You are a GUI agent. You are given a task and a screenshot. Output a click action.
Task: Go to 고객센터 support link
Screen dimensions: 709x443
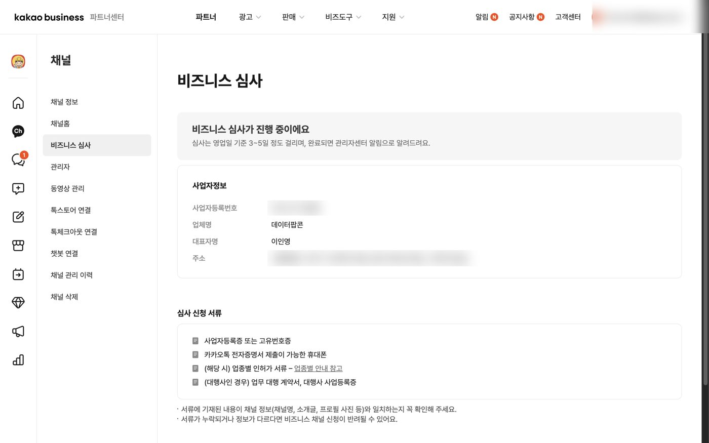coord(568,17)
